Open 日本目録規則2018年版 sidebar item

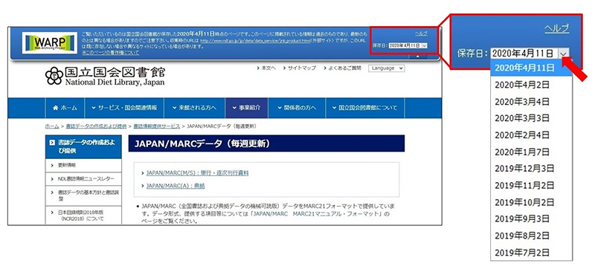coord(83,216)
